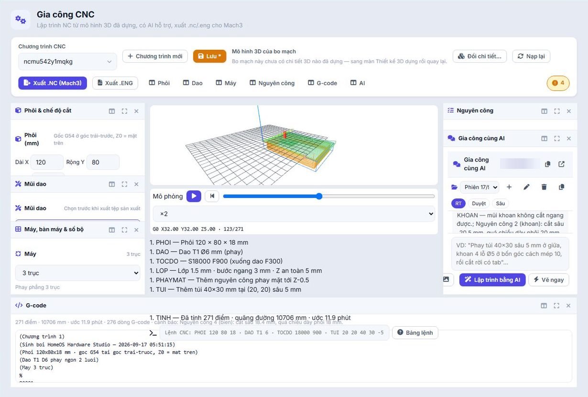
Task: Toggle the Dao panel in toolbar
Action: pos(193,83)
